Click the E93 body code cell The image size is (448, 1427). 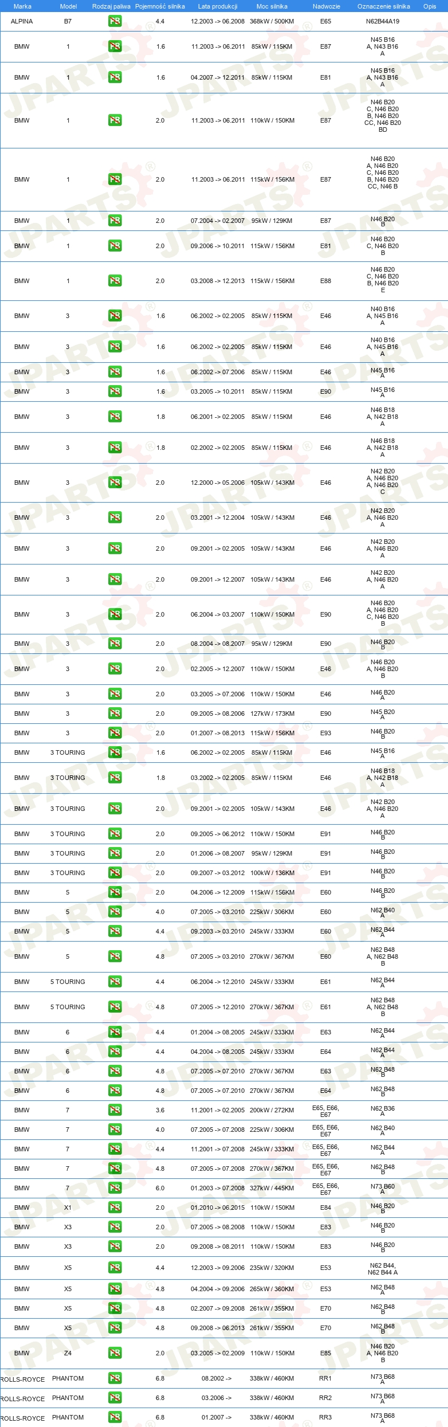(325, 733)
